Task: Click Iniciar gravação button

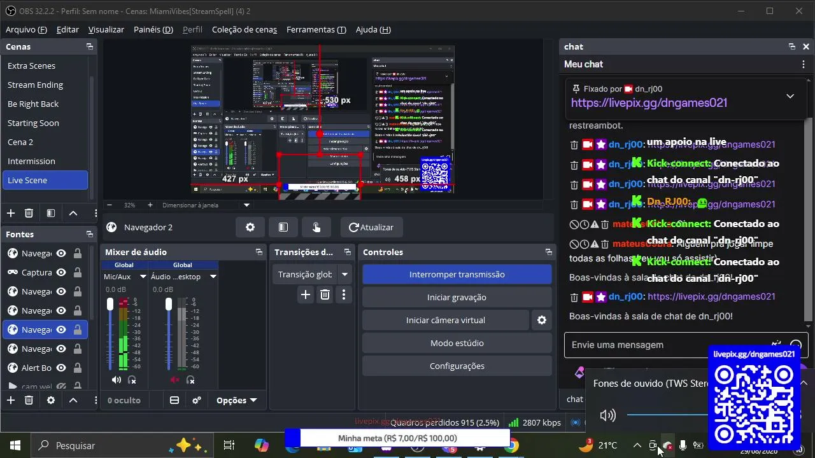Action: pyautogui.click(x=457, y=297)
